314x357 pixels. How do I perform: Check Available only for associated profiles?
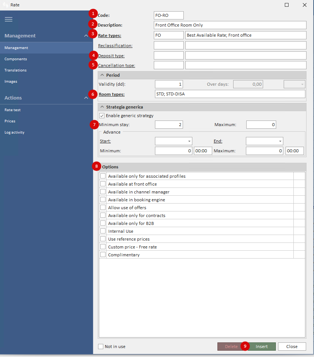(103, 176)
